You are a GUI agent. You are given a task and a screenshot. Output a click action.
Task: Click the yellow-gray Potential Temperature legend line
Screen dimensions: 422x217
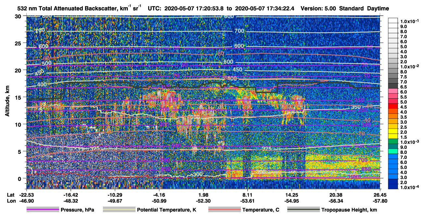[x=119, y=210]
